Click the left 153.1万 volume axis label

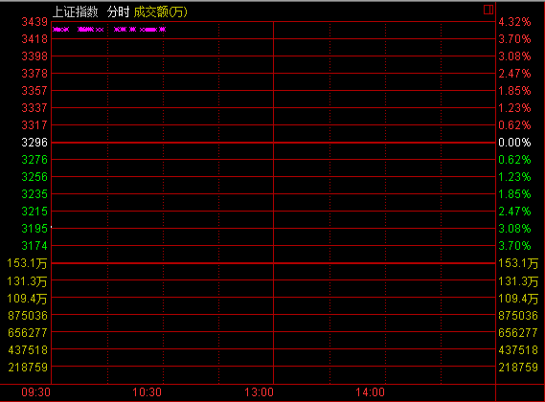(x=27, y=263)
